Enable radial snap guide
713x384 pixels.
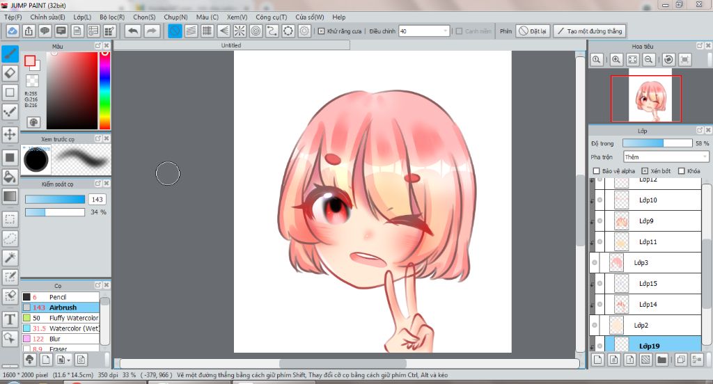(x=240, y=31)
